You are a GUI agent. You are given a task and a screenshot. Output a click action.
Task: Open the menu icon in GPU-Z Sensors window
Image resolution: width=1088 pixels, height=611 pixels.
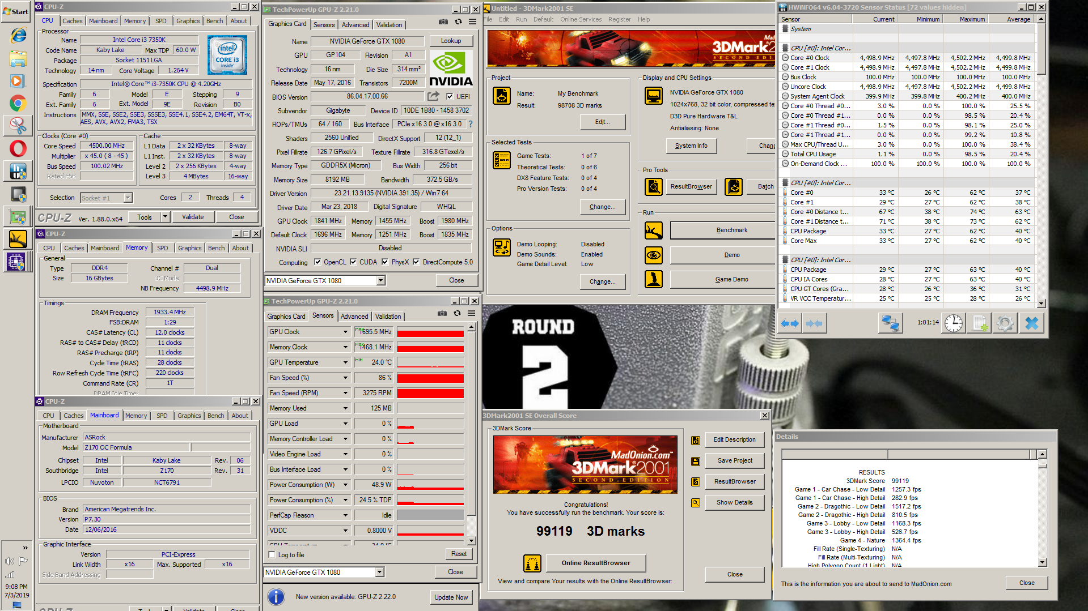(472, 313)
